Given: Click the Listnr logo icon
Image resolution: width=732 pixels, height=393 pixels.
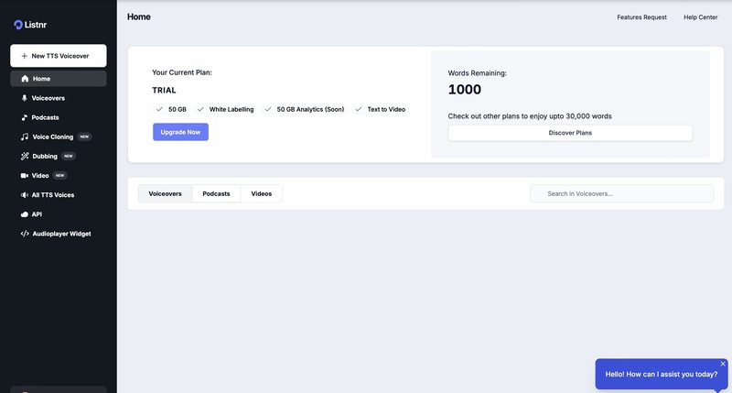Looking at the screenshot, I should 17,25.
